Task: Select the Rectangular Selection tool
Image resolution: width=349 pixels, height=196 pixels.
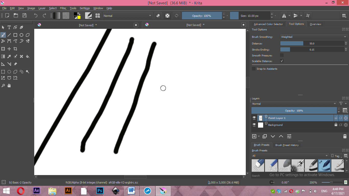Action: click(3, 72)
